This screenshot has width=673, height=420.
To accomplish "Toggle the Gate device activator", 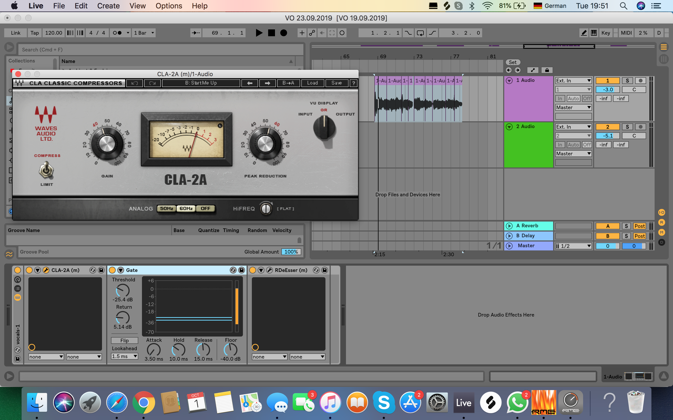I will tap(112, 270).
